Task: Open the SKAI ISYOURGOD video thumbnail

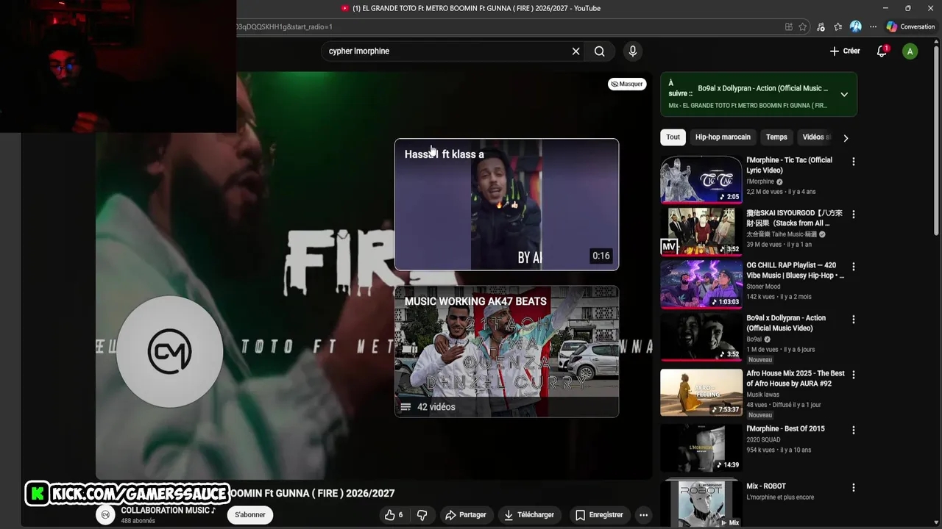Action: pos(701,231)
